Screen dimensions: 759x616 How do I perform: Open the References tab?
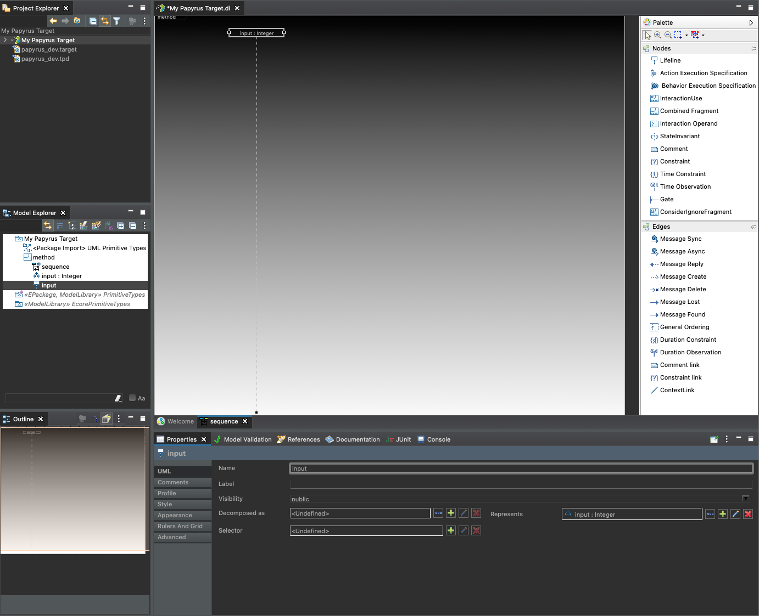pos(298,439)
